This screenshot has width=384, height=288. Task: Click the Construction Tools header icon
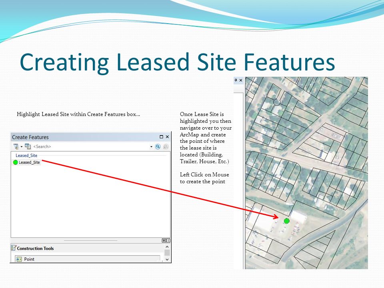pos(14,248)
